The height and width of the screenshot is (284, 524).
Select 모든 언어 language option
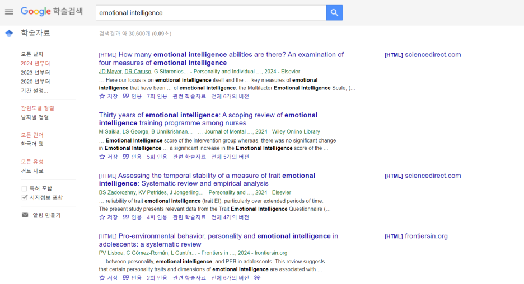click(x=32, y=135)
